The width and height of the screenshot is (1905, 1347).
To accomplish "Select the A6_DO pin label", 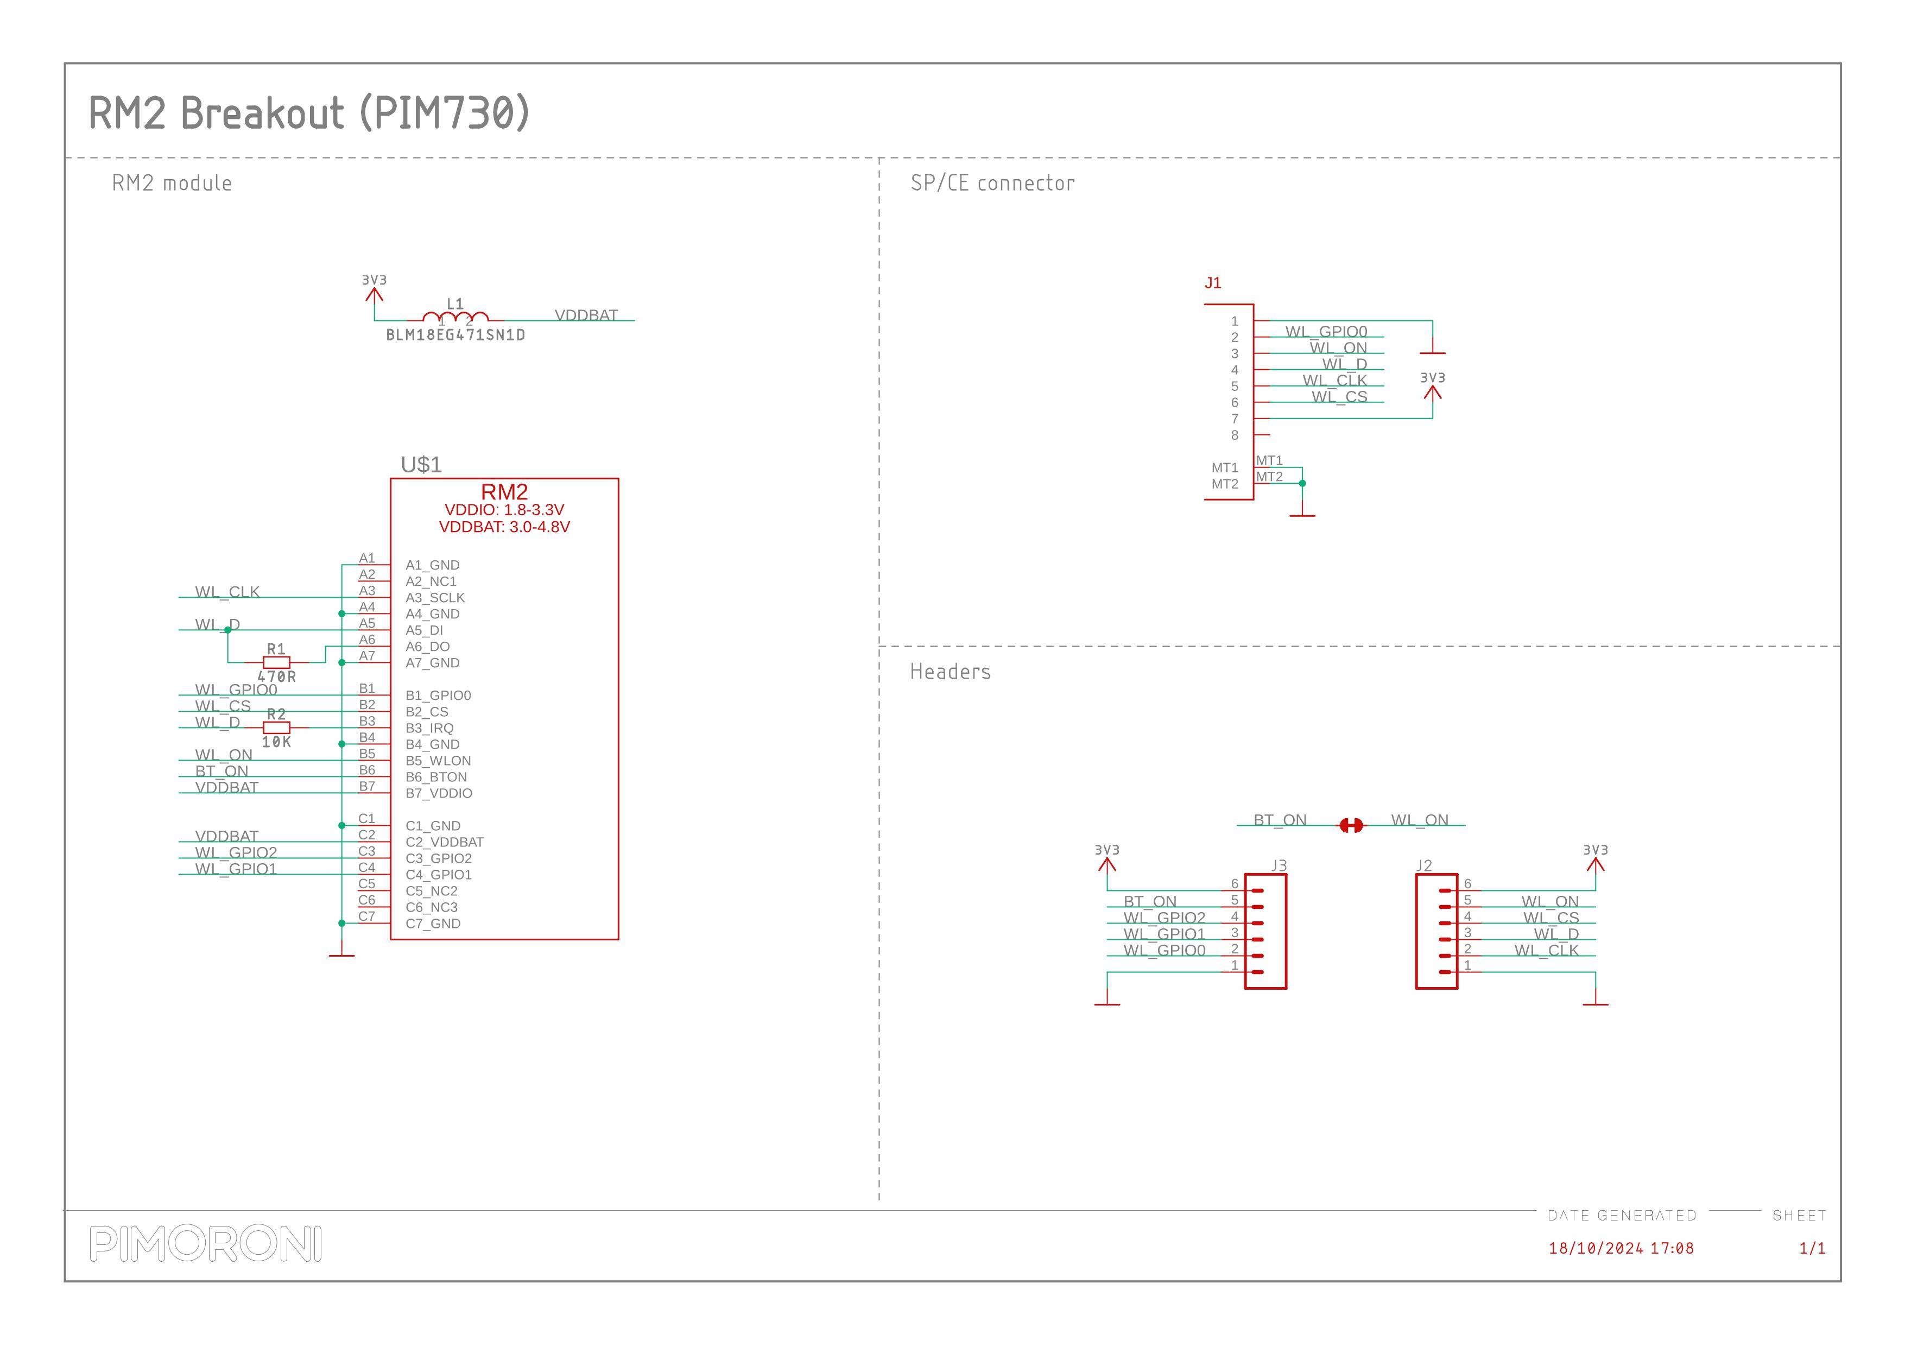I will click(x=427, y=647).
